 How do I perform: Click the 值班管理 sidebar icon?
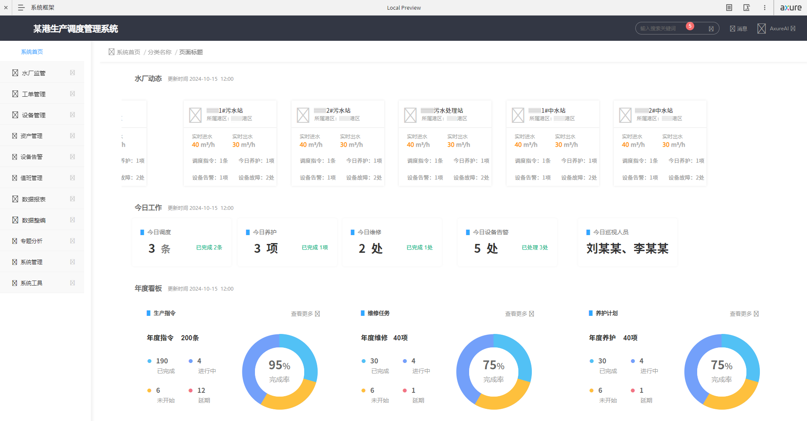(15, 177)
